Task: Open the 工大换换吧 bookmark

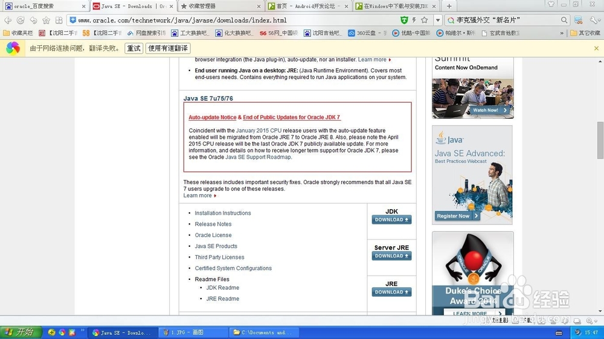Action: point(190,33)
